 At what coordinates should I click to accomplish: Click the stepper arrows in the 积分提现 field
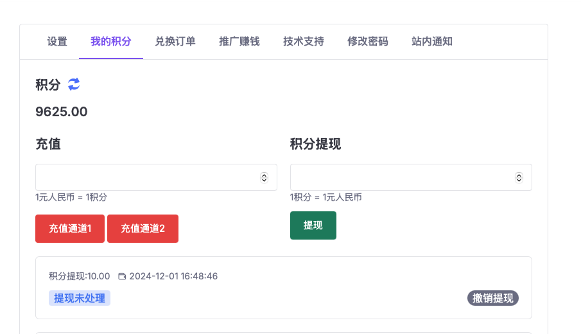[x=519, y=177]
